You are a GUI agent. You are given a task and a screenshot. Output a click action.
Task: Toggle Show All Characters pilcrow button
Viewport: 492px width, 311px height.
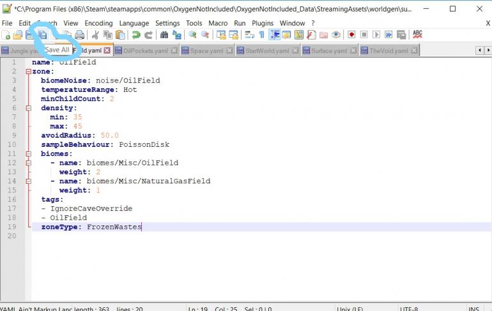tap(261, 34)
